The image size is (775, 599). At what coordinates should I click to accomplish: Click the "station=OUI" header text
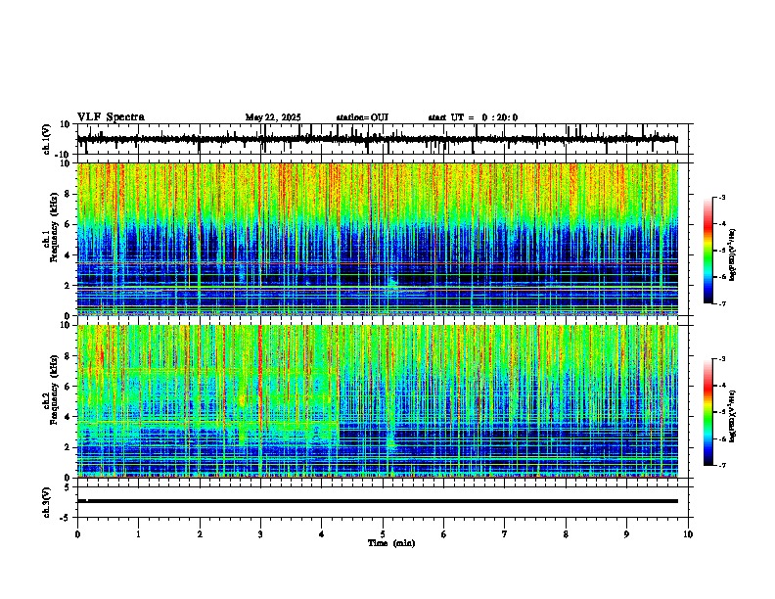(x=362, y=117)
